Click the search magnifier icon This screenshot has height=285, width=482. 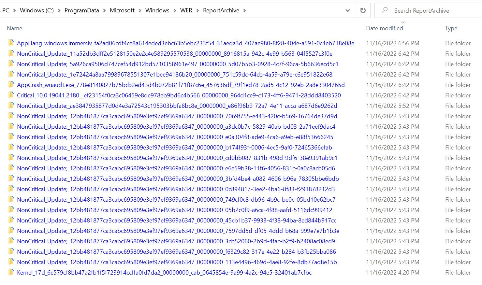point(385,10)
